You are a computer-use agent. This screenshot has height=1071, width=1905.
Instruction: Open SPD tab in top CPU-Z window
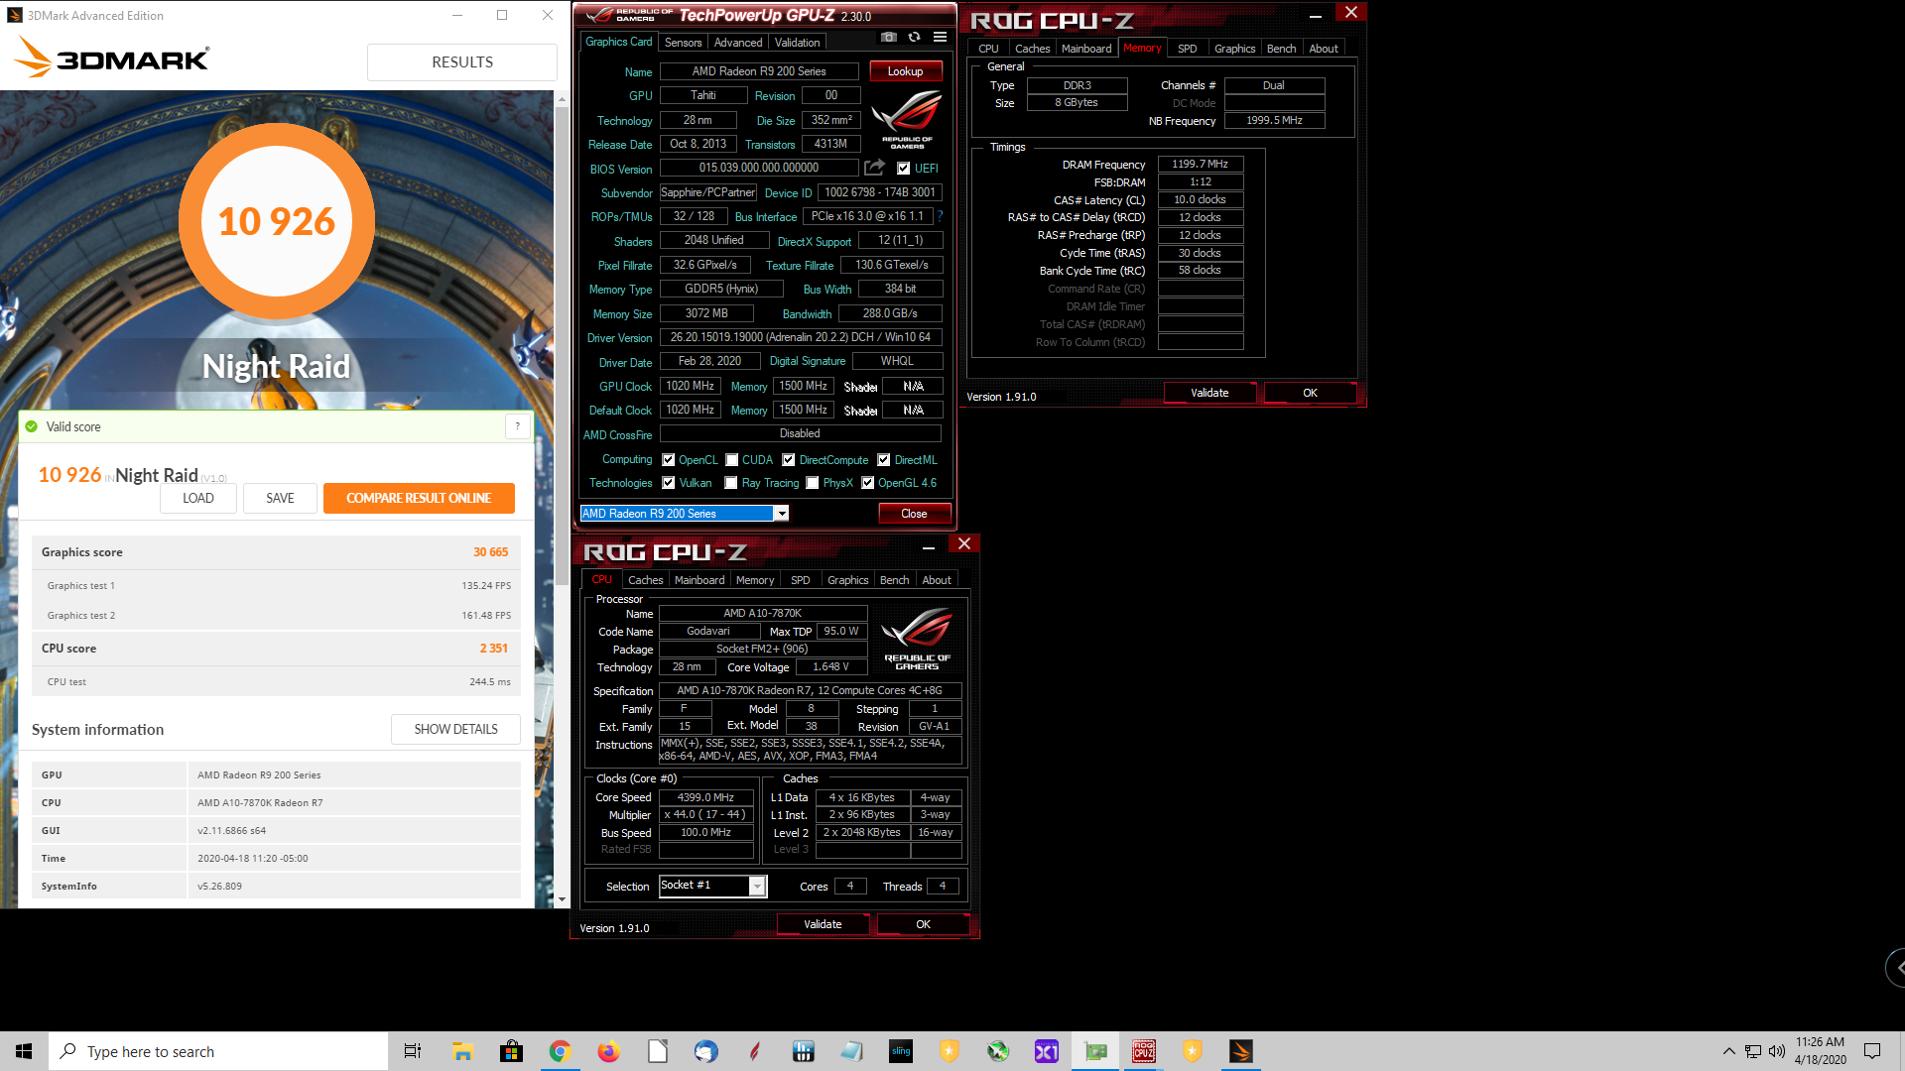pos(1187,49)
